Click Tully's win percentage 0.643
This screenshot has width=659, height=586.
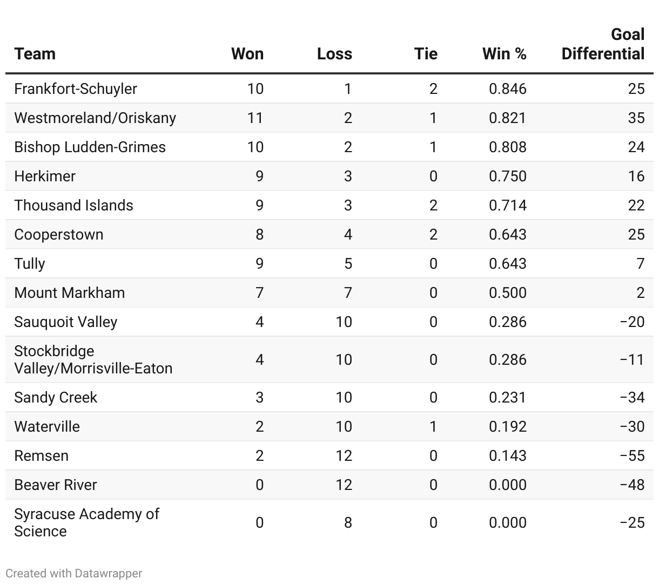click(x=508, y=264)
